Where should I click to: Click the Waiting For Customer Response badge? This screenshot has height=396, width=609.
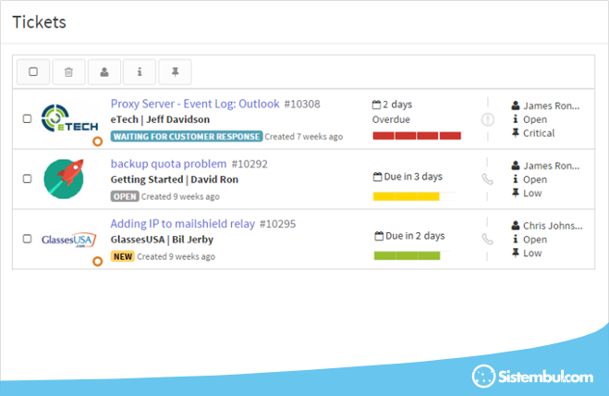point(186,136)
